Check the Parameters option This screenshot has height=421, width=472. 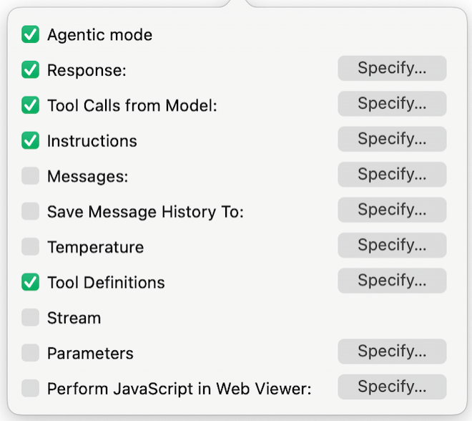click(30, 352)
